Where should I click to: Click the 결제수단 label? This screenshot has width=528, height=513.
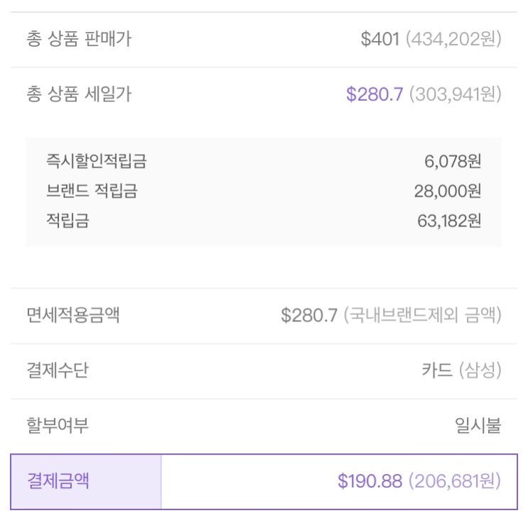pos(58,370)
